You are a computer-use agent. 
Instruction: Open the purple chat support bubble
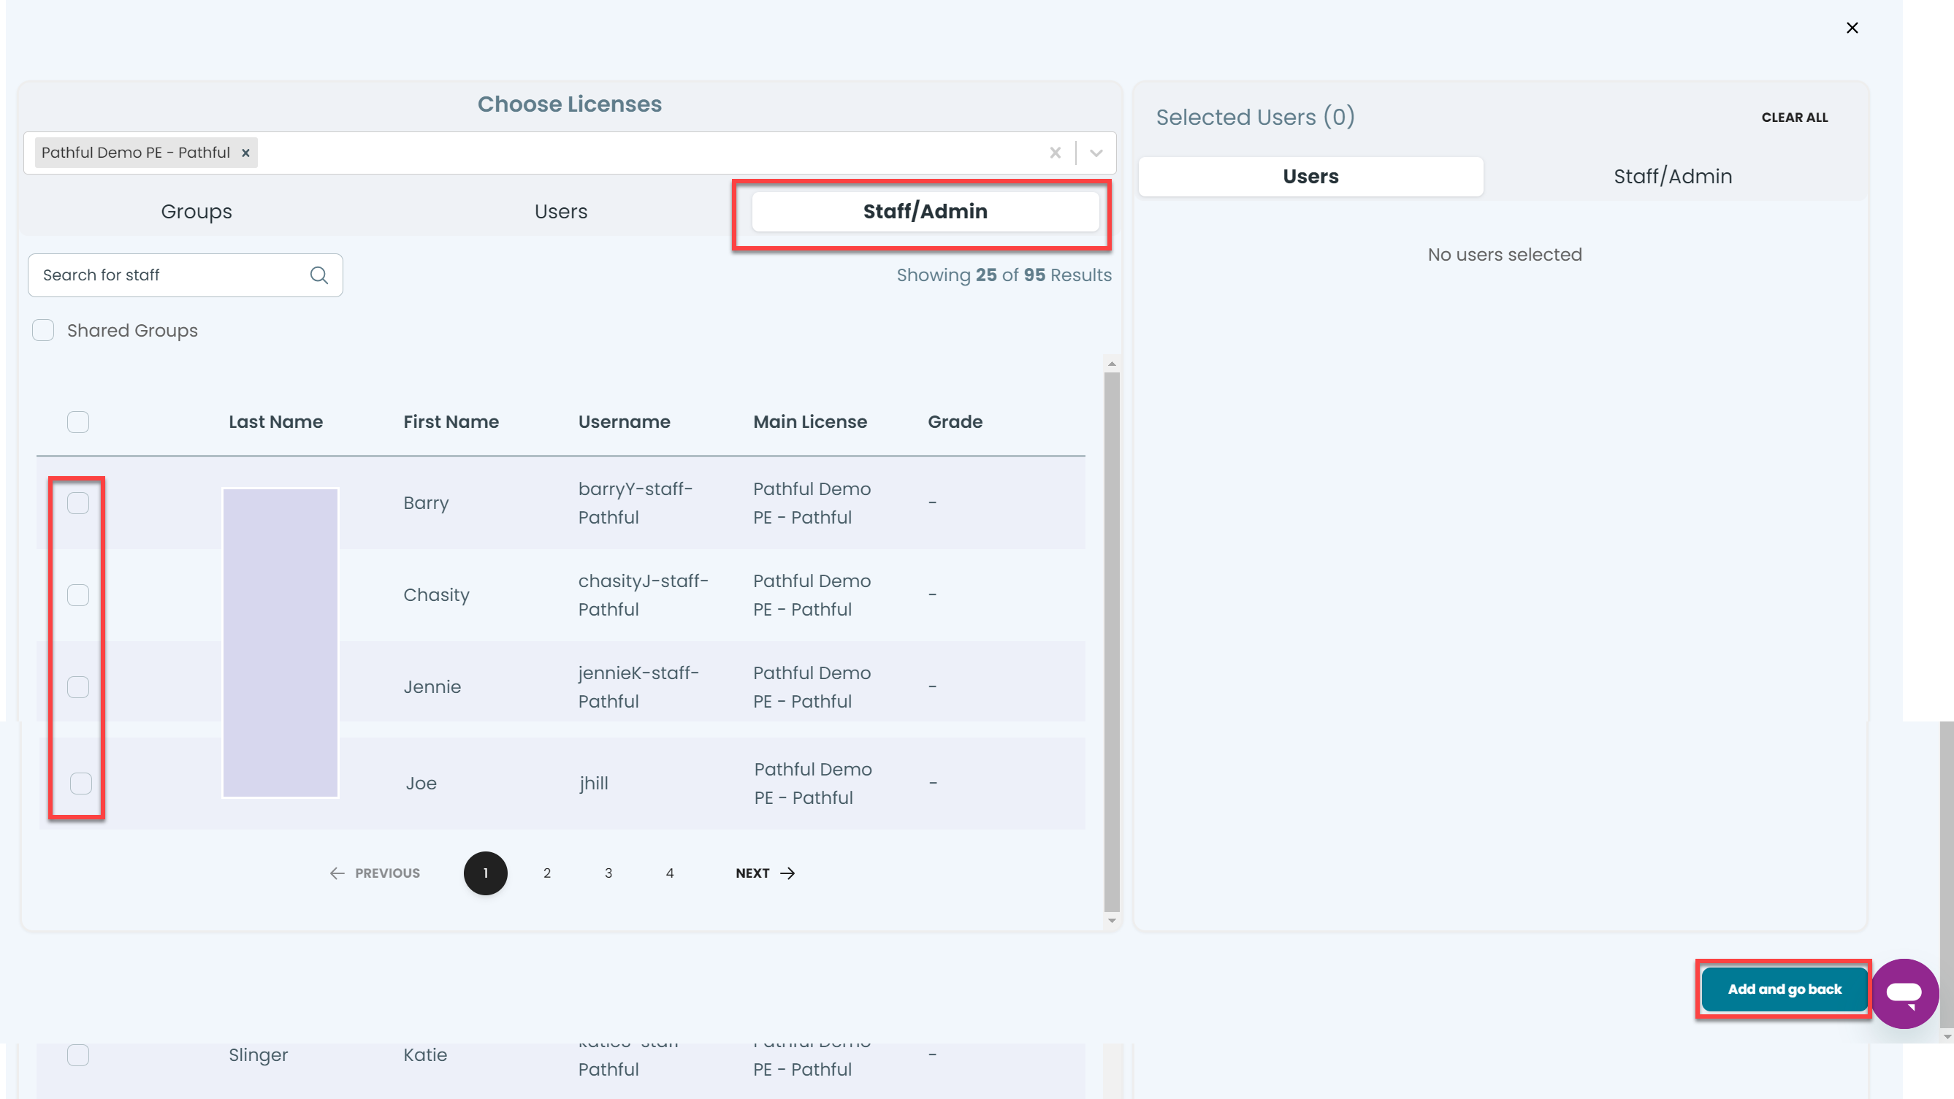(1904, 993)
